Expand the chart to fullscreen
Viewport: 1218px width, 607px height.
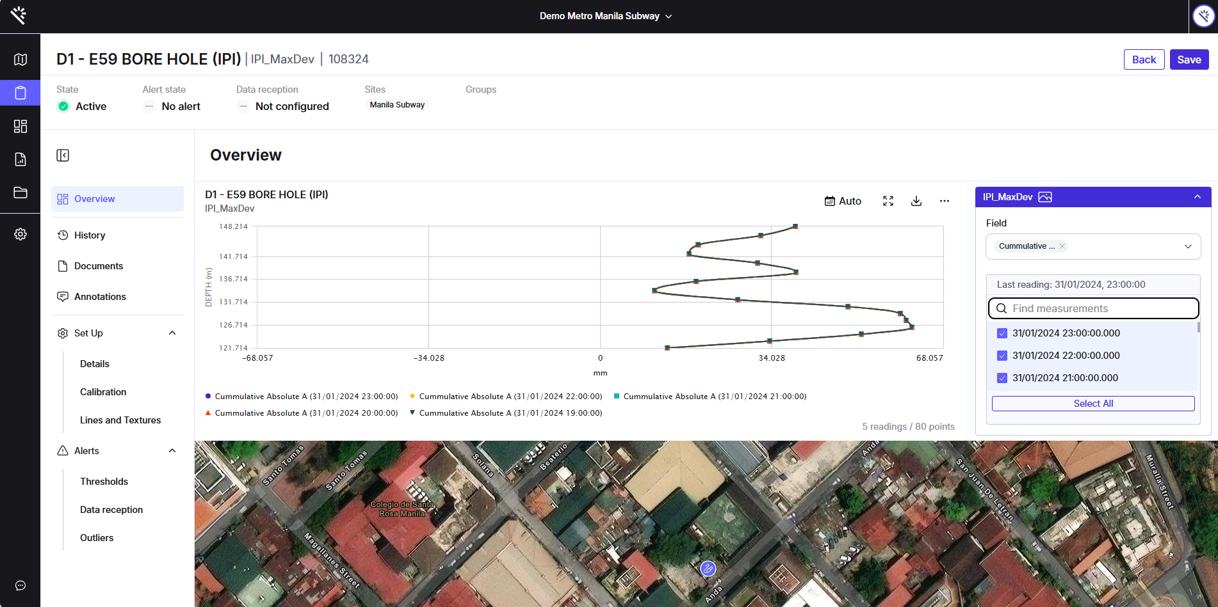[x=888, y=201]
